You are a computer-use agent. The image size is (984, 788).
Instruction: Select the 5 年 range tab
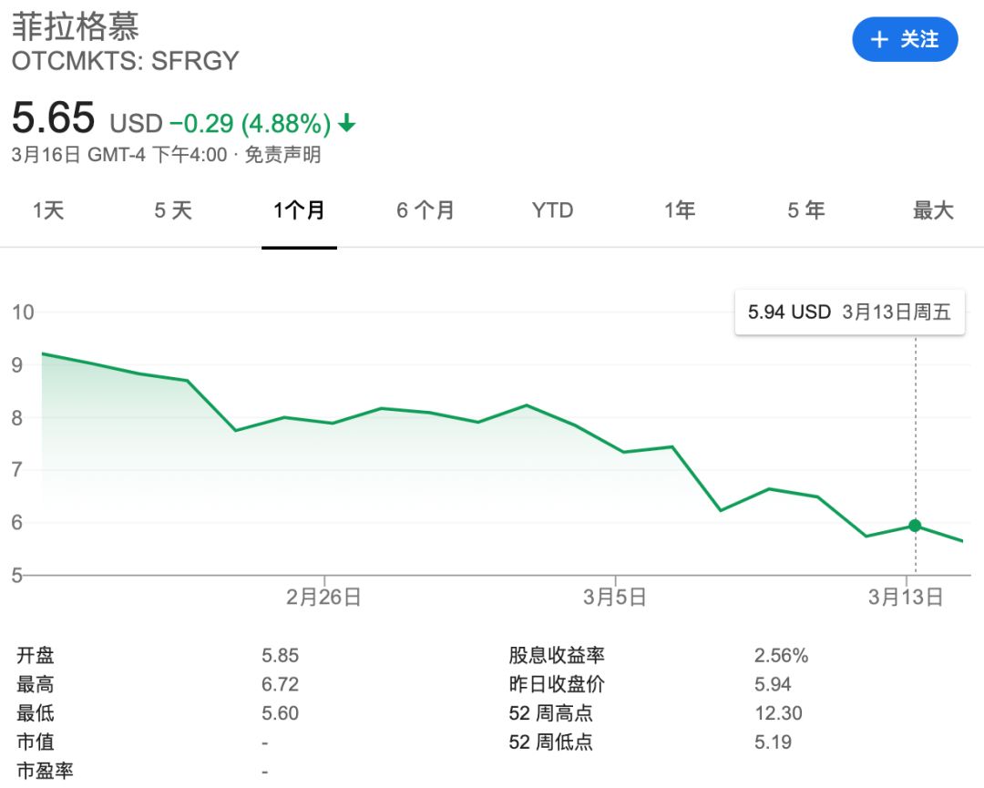(805, 211)
